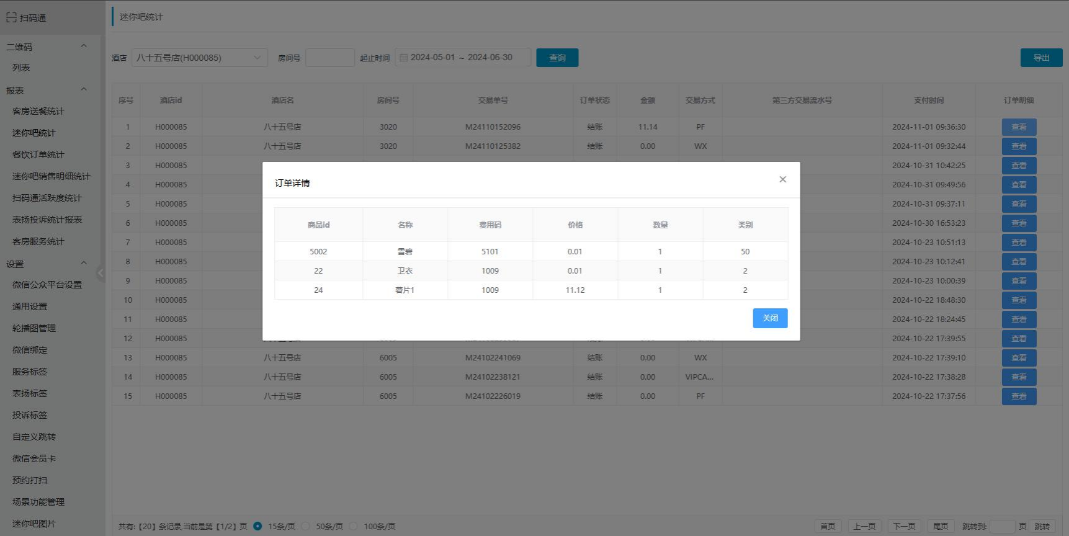This screenshot has width=1069, height=536.
Task: Open 客房送餐统计 report menu item
Action: click(x=38, y=111)
